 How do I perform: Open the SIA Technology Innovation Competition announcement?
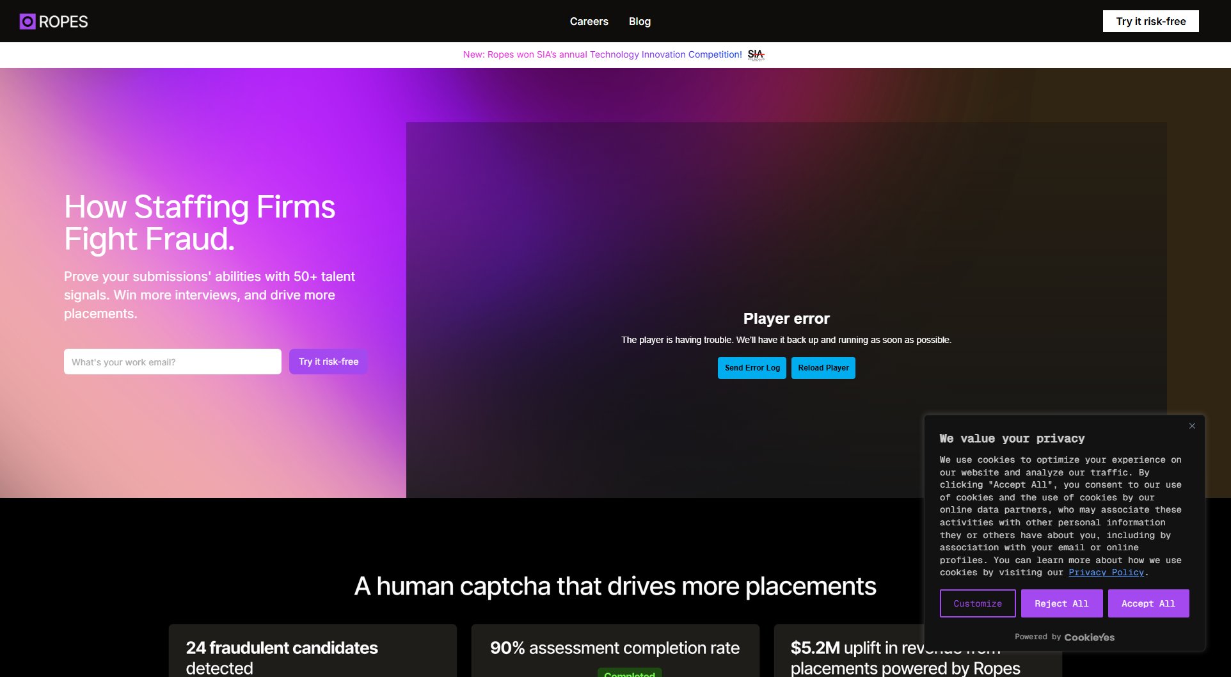602,54
